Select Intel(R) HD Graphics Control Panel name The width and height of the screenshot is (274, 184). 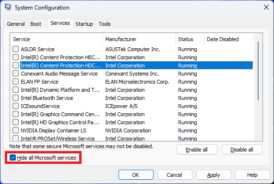click(60, 122)
